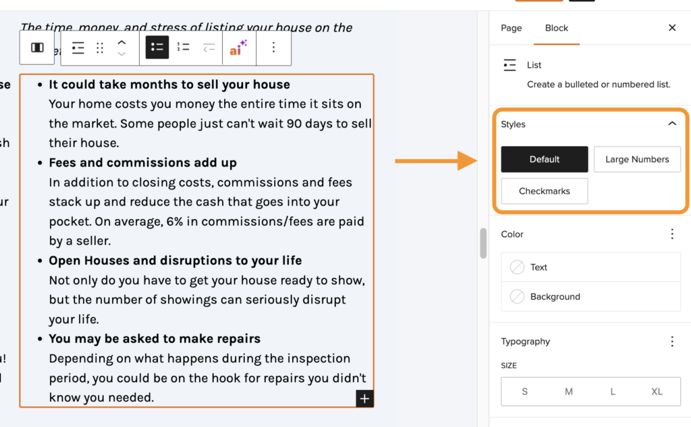Click "It could take months to sell your house"
The image size is (691, 427).
pos(169,84)
